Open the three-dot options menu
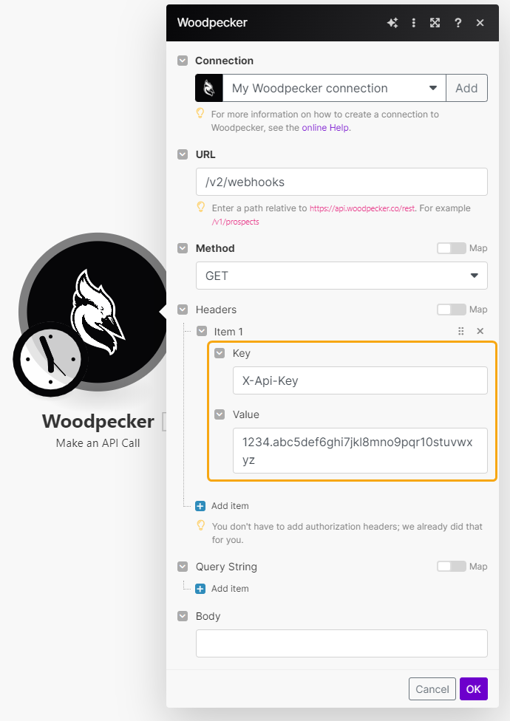The width and height of the screenshot is (510, 721). pos(414,23)
